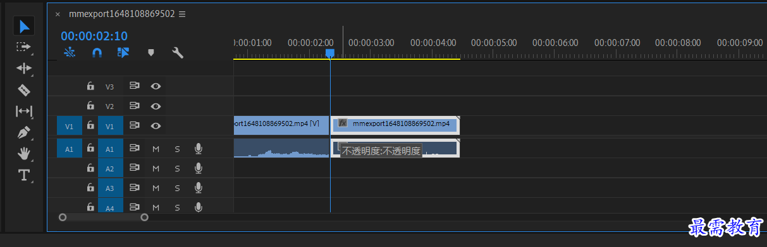The height and width of the screenshot is (247, 767).
Task: Toggle sync lock on track V2
Action: point(134,106)
